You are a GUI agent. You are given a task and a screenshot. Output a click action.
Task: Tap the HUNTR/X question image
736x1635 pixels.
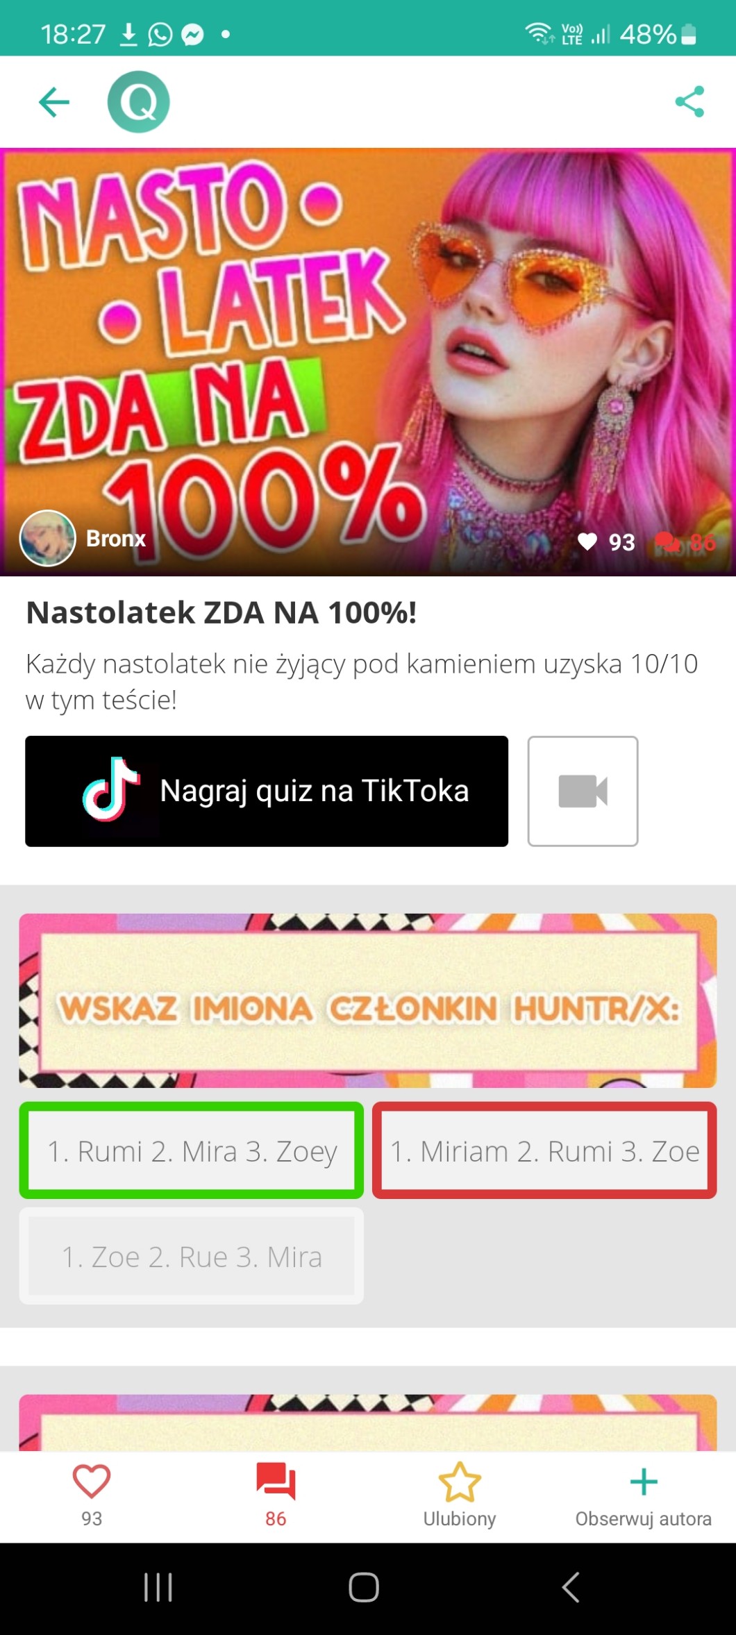pos(368,1000)
